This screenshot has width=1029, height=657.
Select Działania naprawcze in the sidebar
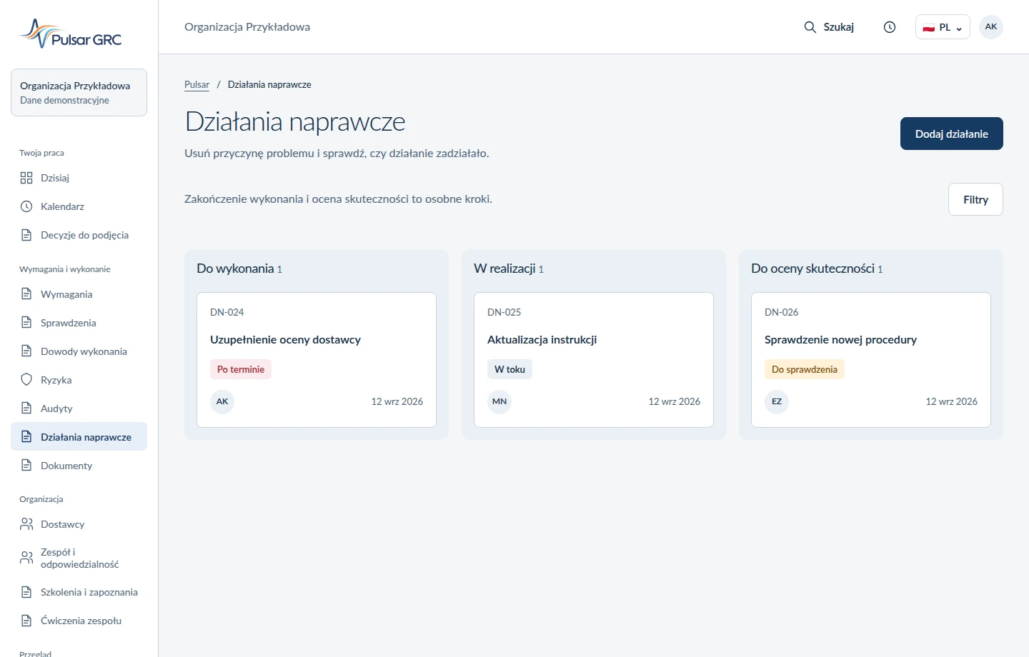coord(79,436)
